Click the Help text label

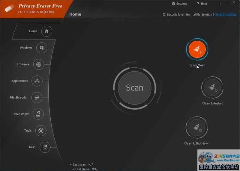pos(204,4)
